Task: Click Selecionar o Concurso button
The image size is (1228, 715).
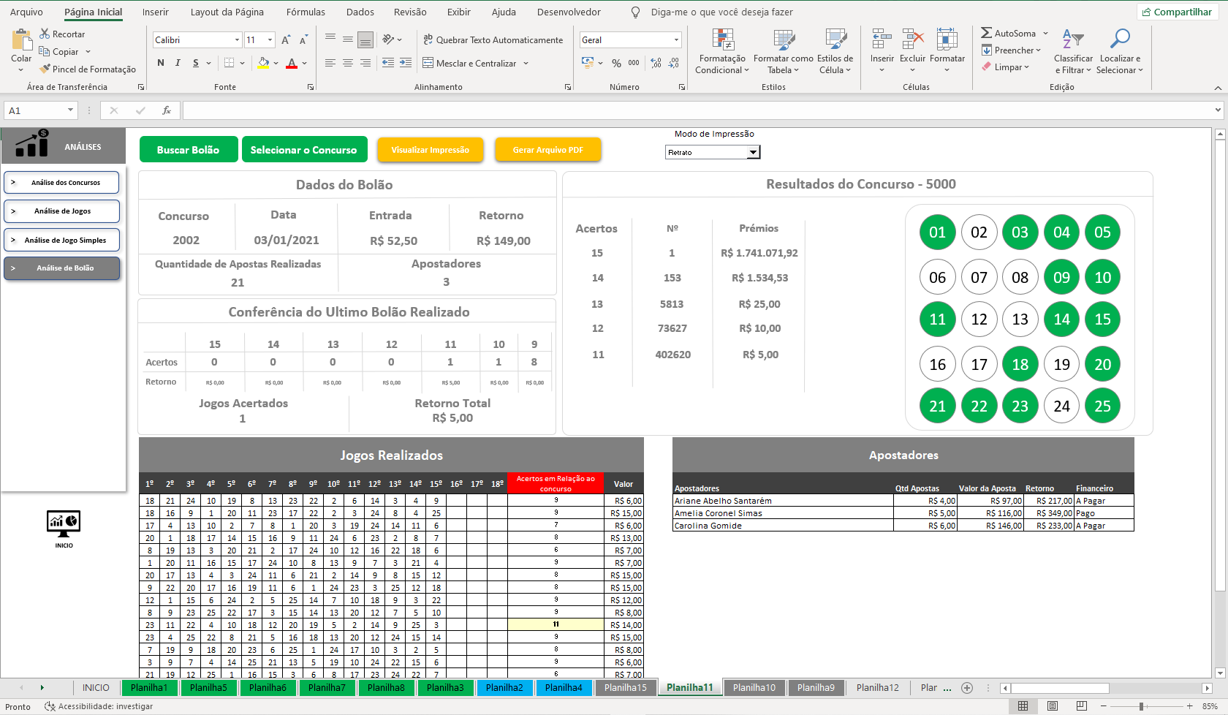Action: pyautogui.click(x=303, y=149)
